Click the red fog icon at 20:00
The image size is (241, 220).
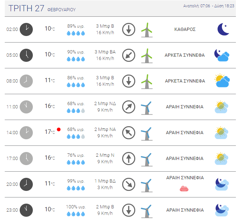tap(184, 189)
